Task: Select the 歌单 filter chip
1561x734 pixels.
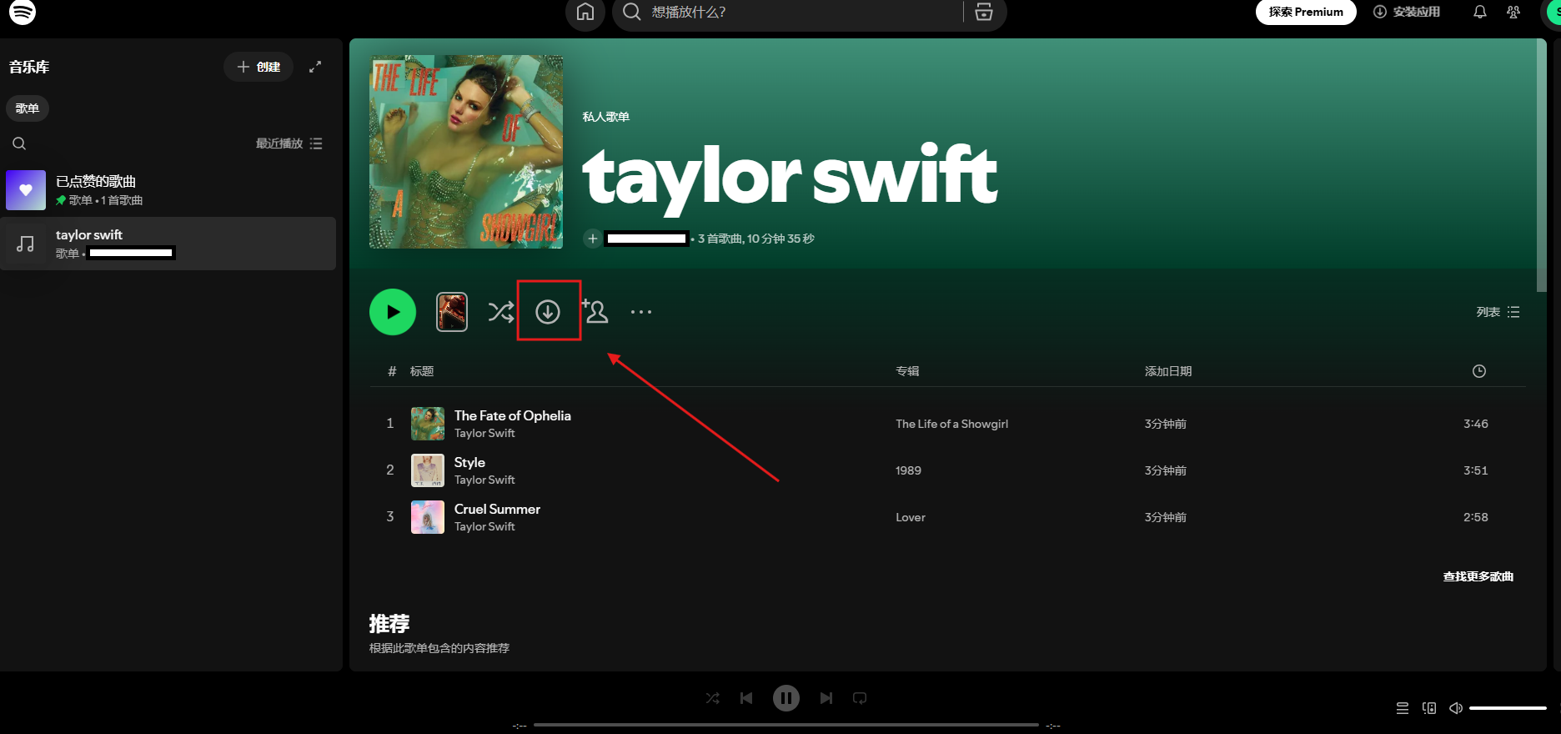Action: click(x=28, y=108)
